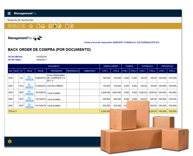Select supplier CASA FERNANDEZ DEL SURRESTE cell
Screen dimensions: 193x156
click(56, 78)
